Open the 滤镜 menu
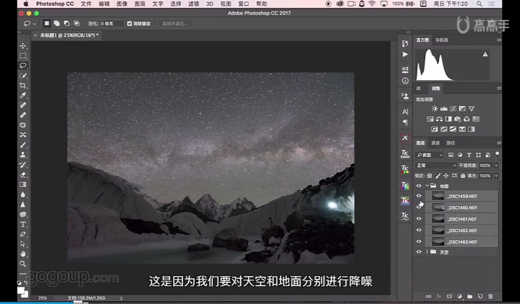The image size is (520, 304). pos(194,4)
